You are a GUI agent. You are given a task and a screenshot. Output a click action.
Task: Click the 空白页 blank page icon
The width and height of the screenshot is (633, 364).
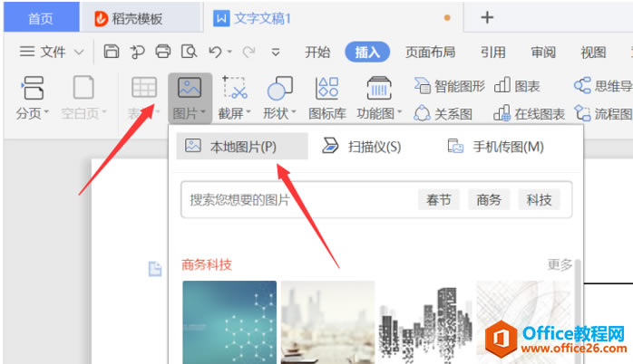point(83,88)
